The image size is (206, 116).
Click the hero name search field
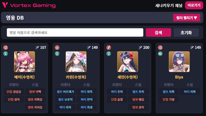click(x=75, y=32)
